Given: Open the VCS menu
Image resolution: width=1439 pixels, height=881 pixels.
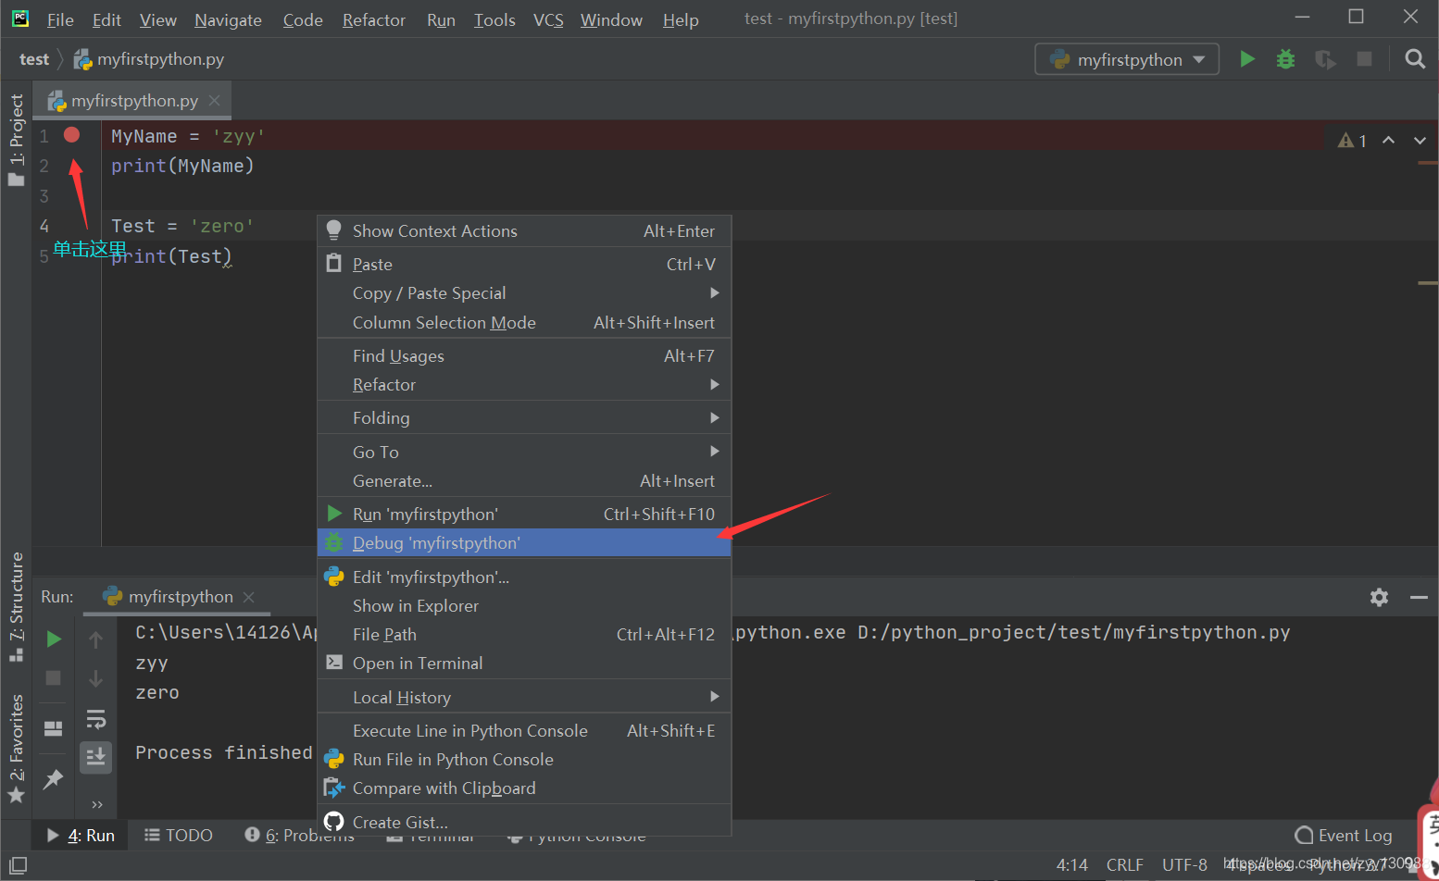Looking at the screenshot, I should coord(548,19).
